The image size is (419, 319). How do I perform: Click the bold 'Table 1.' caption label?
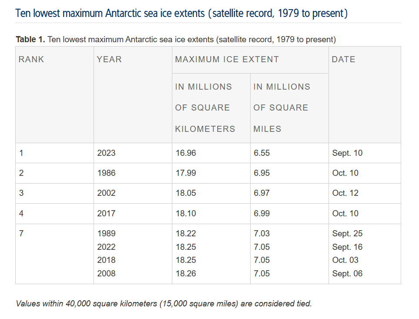[x=30, y=40]
